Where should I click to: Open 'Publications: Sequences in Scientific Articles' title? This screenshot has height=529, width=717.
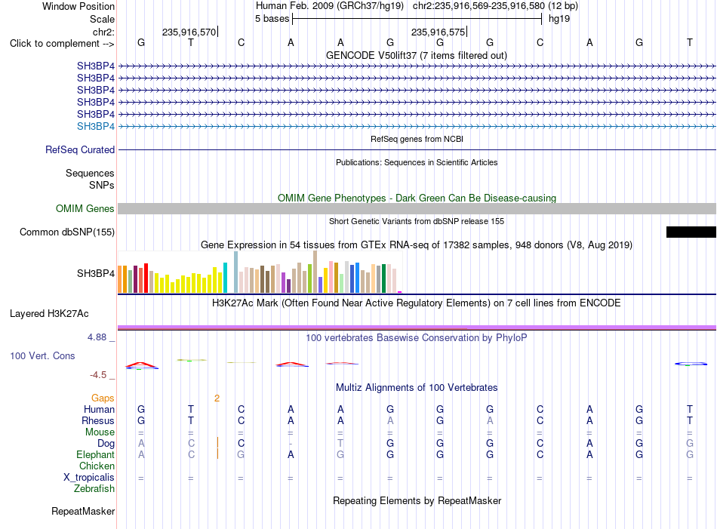point(417,162)
